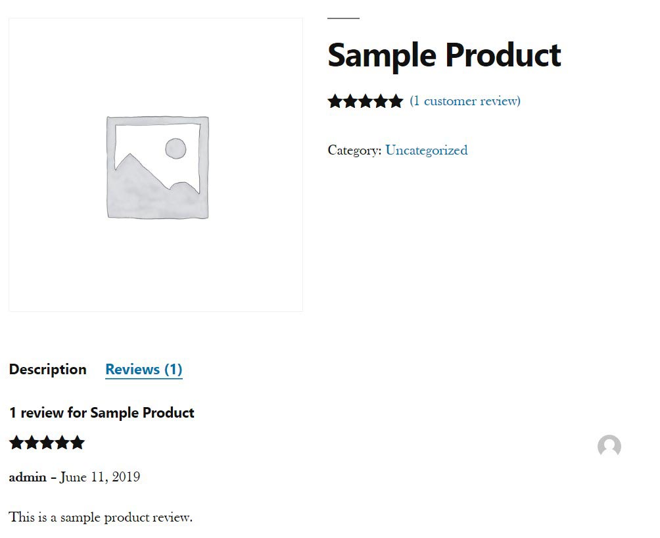Open the (1 customer review) link

[x=465, y=101]
